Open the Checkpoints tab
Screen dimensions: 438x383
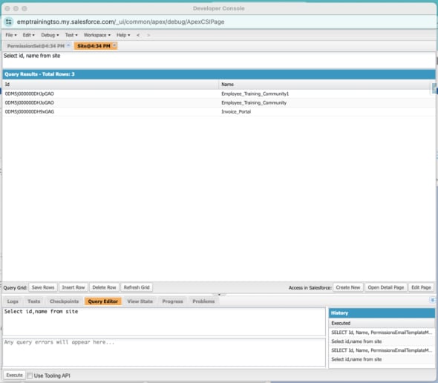[x=64, y=301]
